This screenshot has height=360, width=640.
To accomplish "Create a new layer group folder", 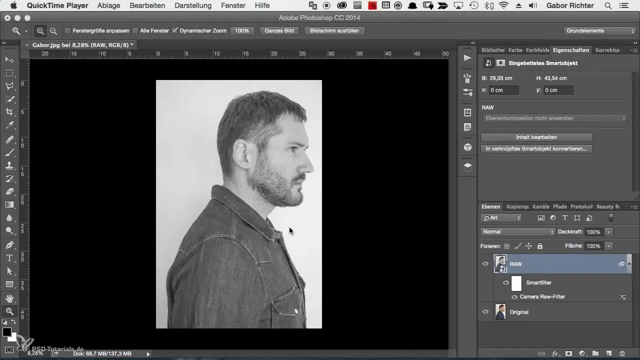I will (595, 353).
